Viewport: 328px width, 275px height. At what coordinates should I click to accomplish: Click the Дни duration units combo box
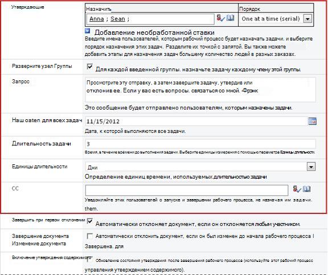tap(200, 167)
